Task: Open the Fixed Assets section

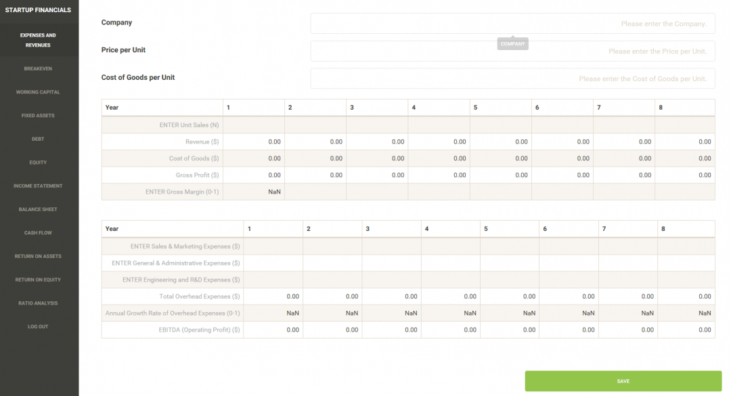Action: [38, 115]
